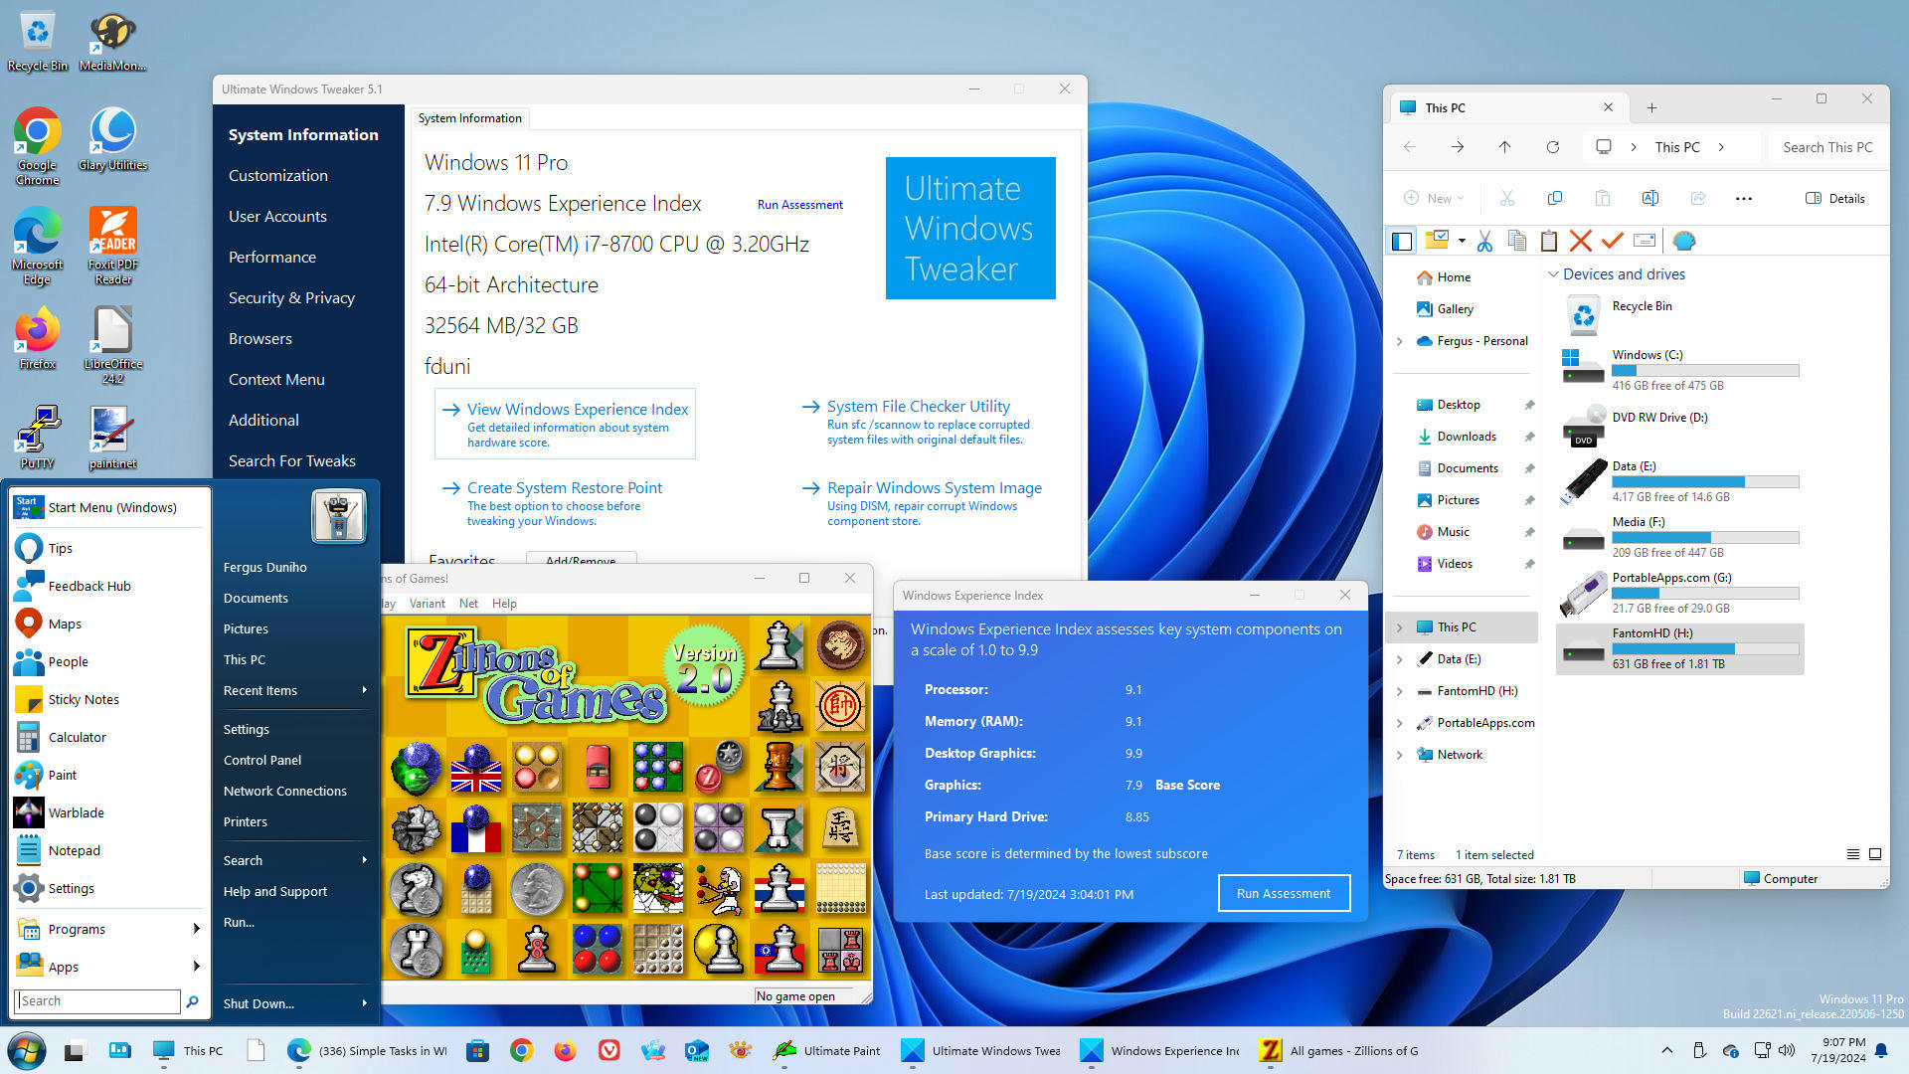This screenshot has height=1074, width=1909.
Task: Click Repair Windows System Image link
Action: (934, 488)
